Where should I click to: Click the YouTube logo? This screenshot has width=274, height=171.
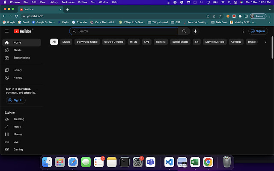tap(22, 31)
